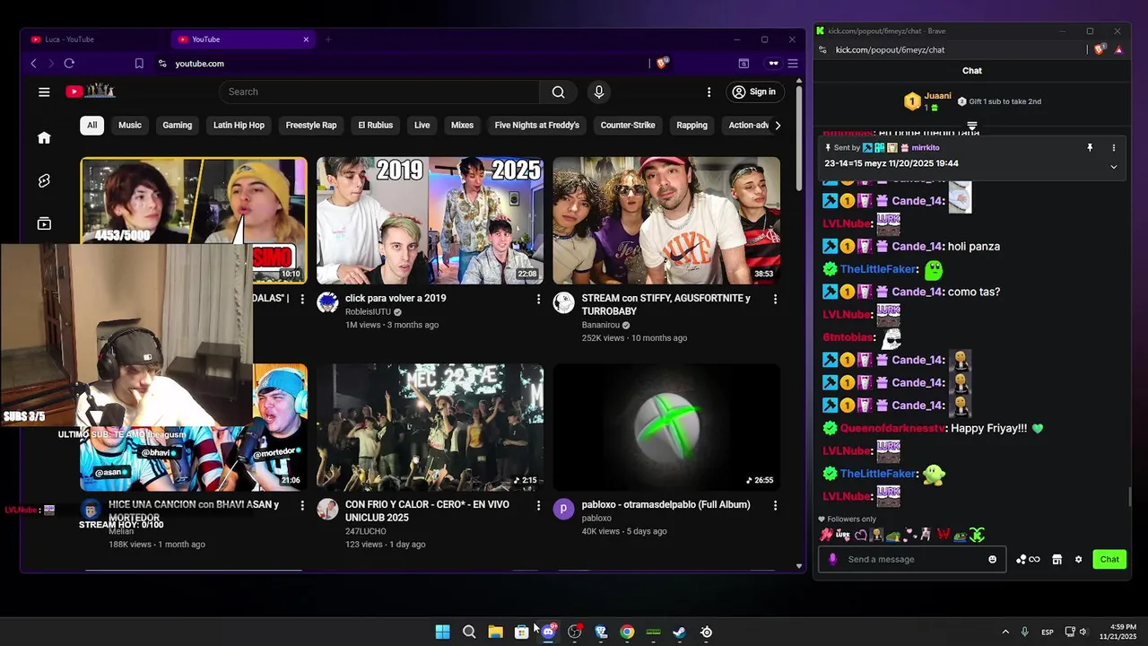This screenshot has width=1148, height=646.
Task: Open Subscriptions icon in YouTube sidebar
Action: tap(44, 223)
